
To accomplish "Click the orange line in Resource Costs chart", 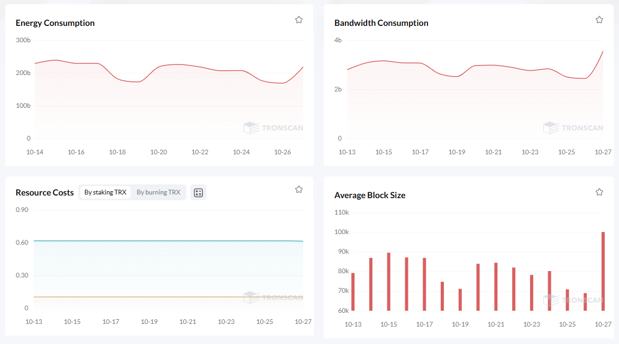I will pos(159,297).
